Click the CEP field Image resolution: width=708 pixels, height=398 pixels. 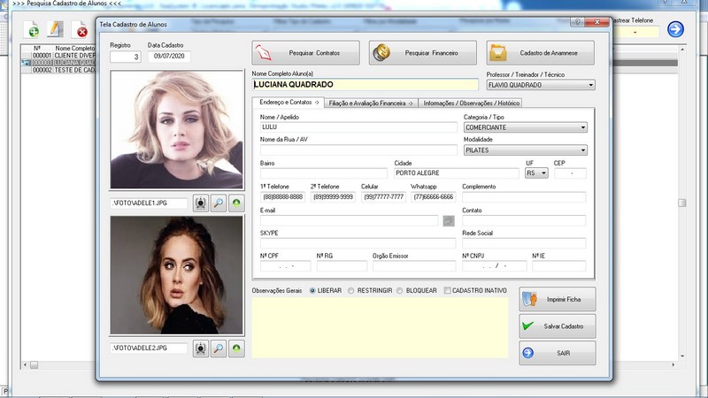click(x=570, y=172)
